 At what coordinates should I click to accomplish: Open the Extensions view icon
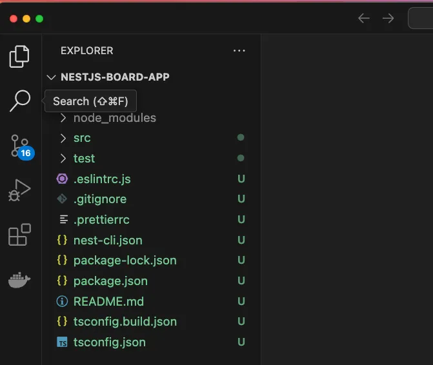pos(20,235)
